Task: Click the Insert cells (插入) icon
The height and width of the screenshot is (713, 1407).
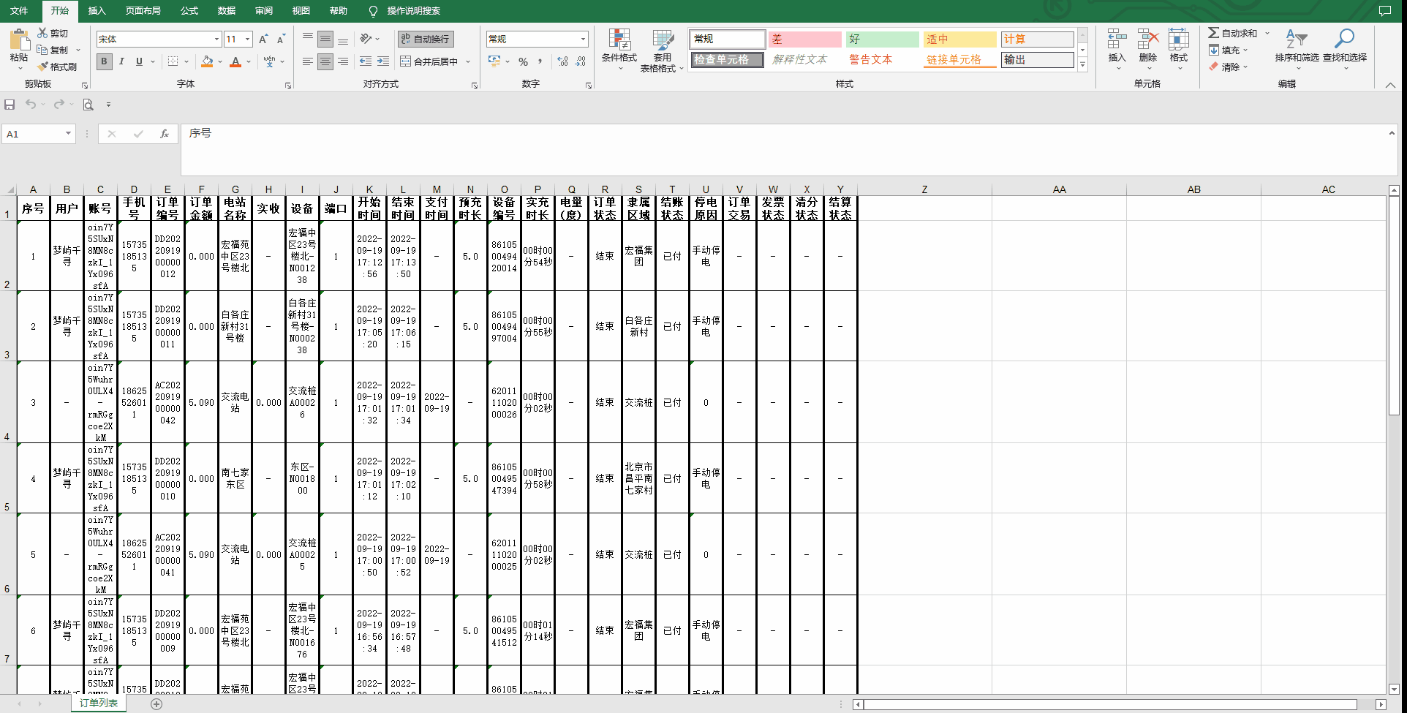Action: point(1117,39)
